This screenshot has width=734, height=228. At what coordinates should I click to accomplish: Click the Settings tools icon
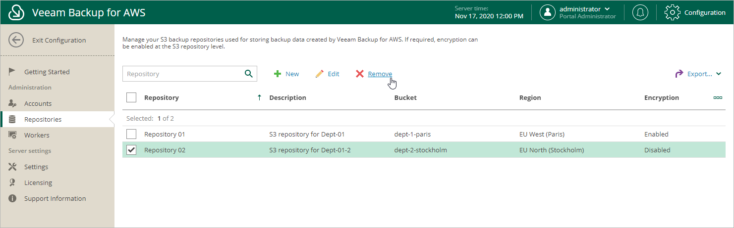click(x=12, y=167)
